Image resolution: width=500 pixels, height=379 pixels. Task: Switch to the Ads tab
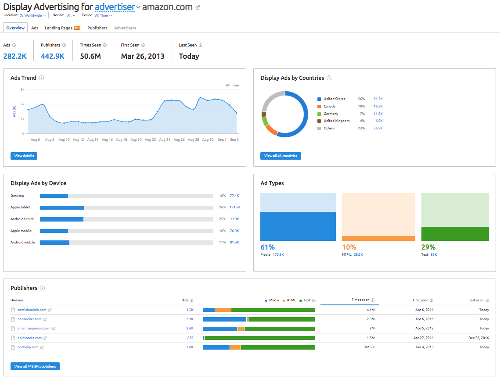(35, 28)
